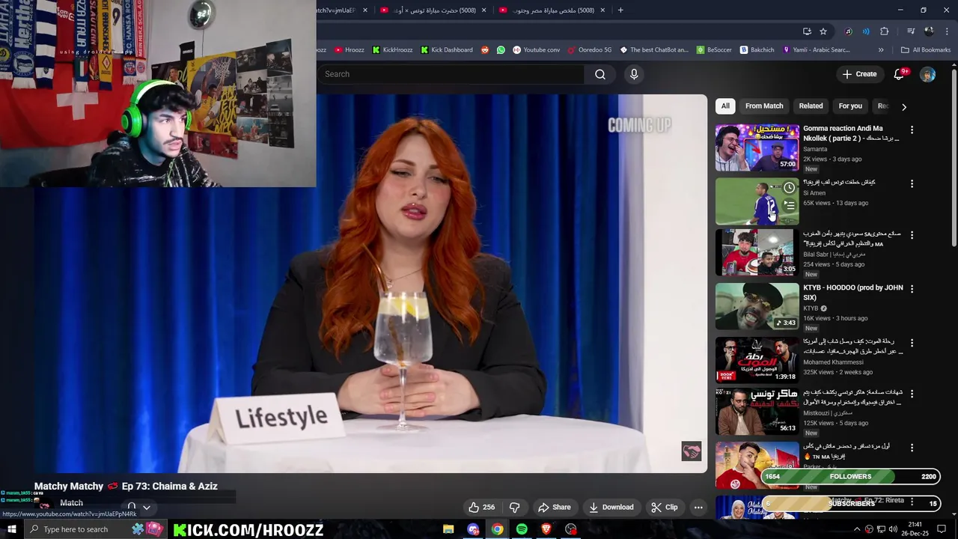Viewport: 958px width, 539px height.
Task: Click Chrome icon in the taskbar
Action: pos(497,529)
